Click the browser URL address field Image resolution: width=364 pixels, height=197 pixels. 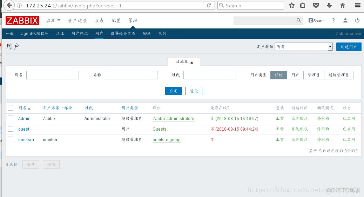[x=114, y=6]
